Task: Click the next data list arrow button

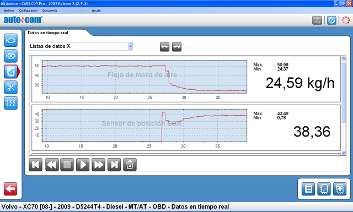Action: click(176, 47)
